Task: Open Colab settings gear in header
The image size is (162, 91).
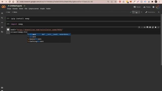Action: (153, 7)
